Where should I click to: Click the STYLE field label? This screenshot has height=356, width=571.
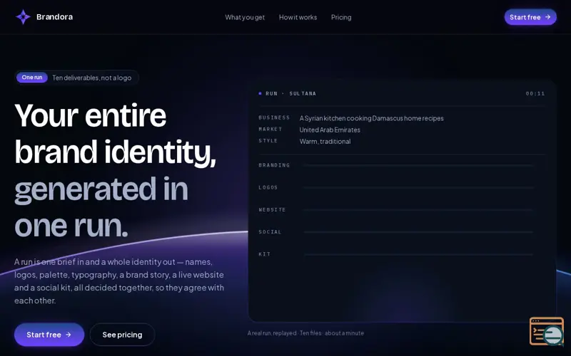(x=268, y=140)
